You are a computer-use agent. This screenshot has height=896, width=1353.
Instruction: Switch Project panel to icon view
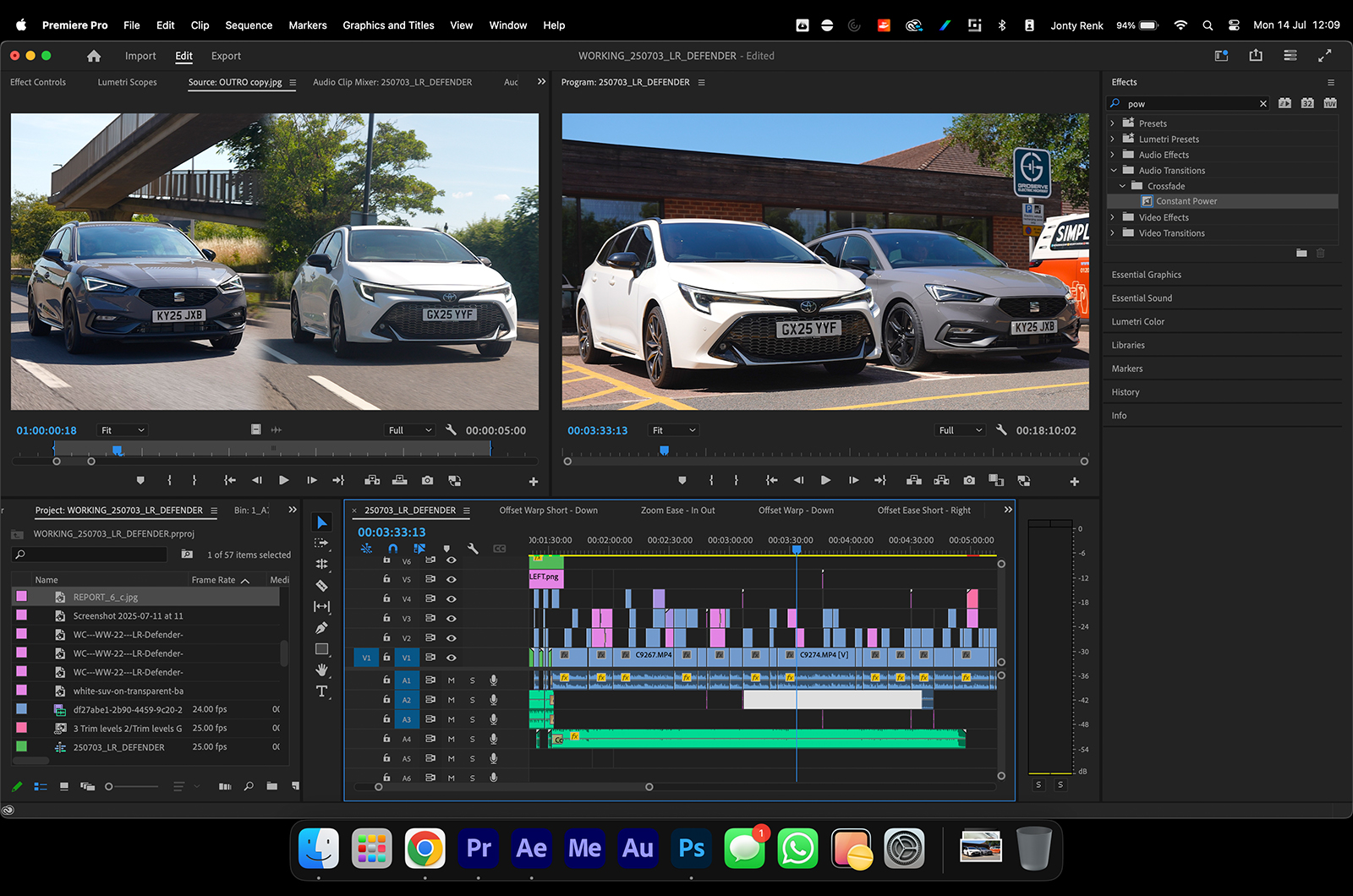point(64,786)
